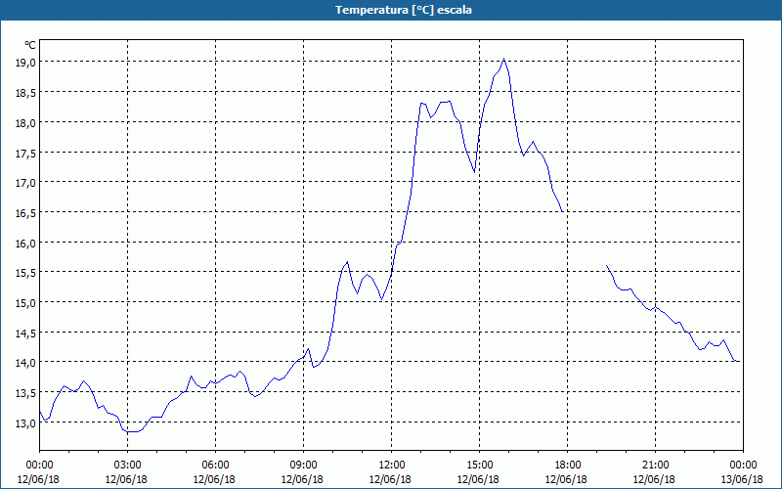Click the 14,0 y-axis value
The image size is (782, 489).
tap(26, 363)
